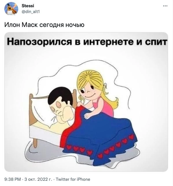Open the Stessi display name link
The image size is (173, 186).
pos(28,6)
